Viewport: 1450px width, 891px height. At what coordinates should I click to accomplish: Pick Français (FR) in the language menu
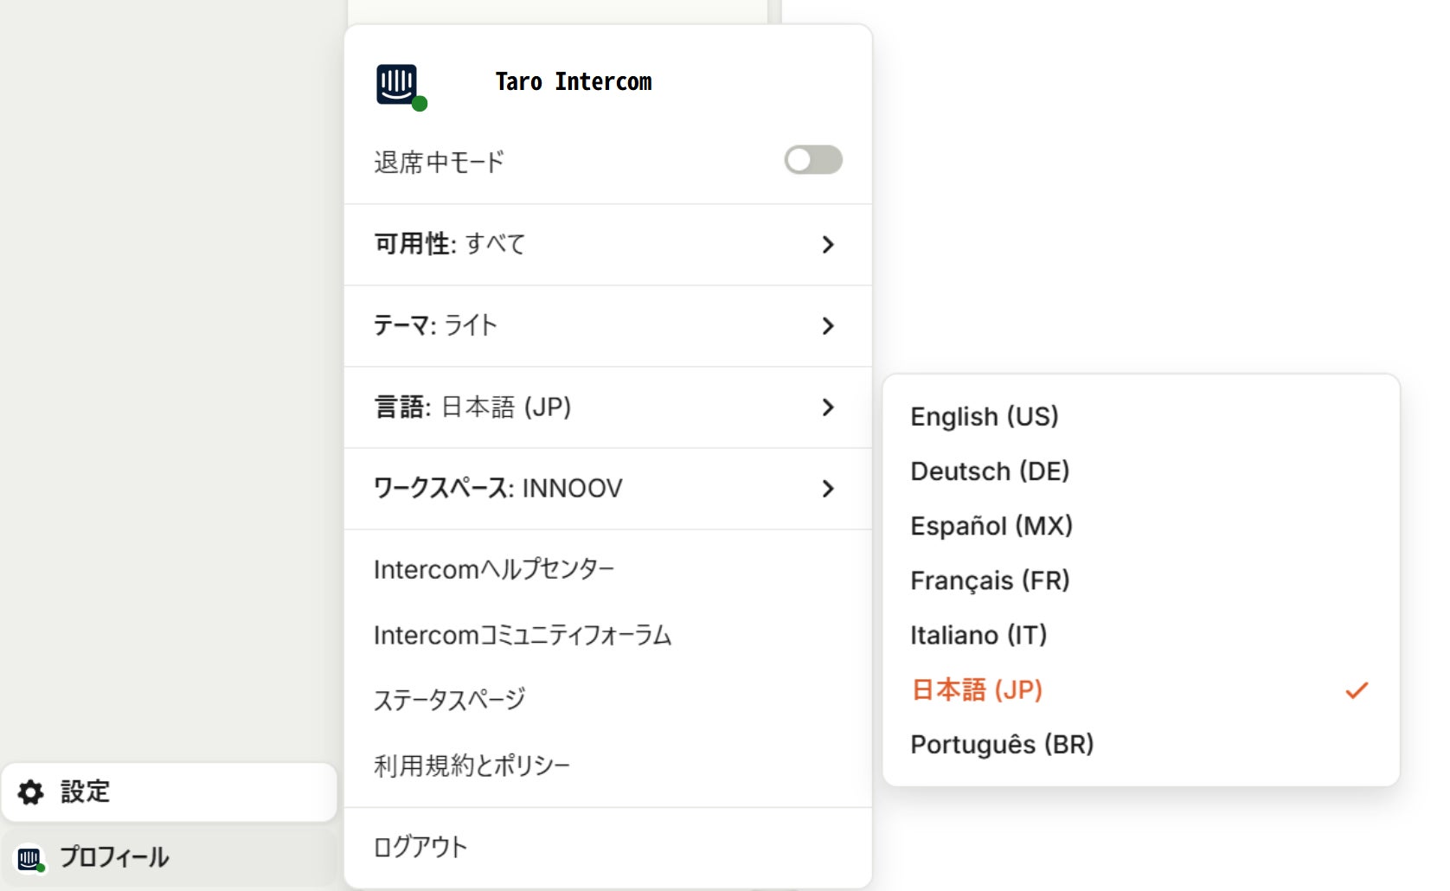pyautogui.click(x=990, y=580)
